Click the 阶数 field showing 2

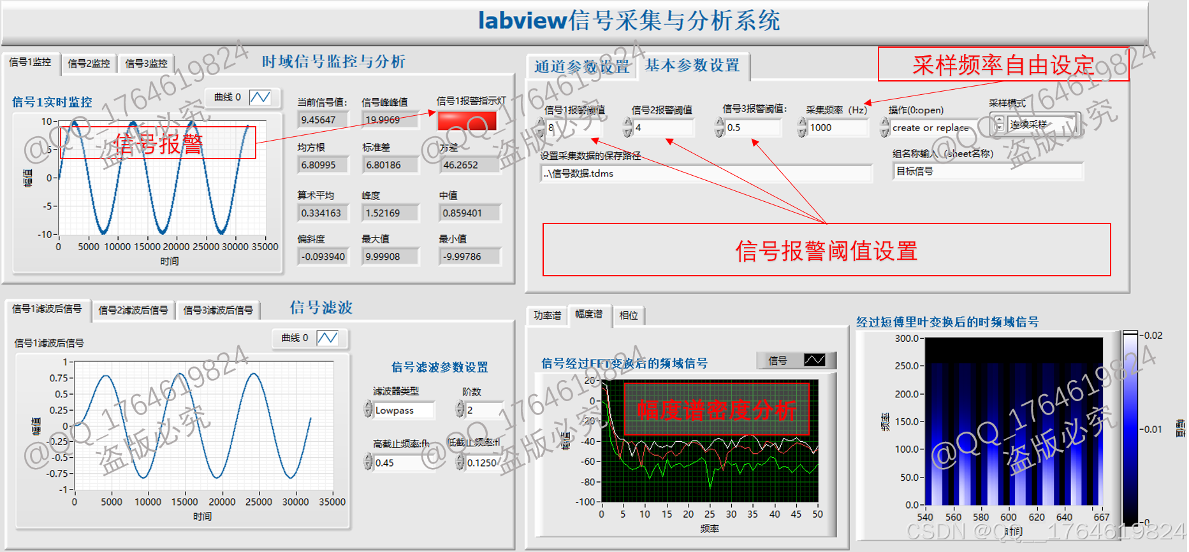(485, 410)
